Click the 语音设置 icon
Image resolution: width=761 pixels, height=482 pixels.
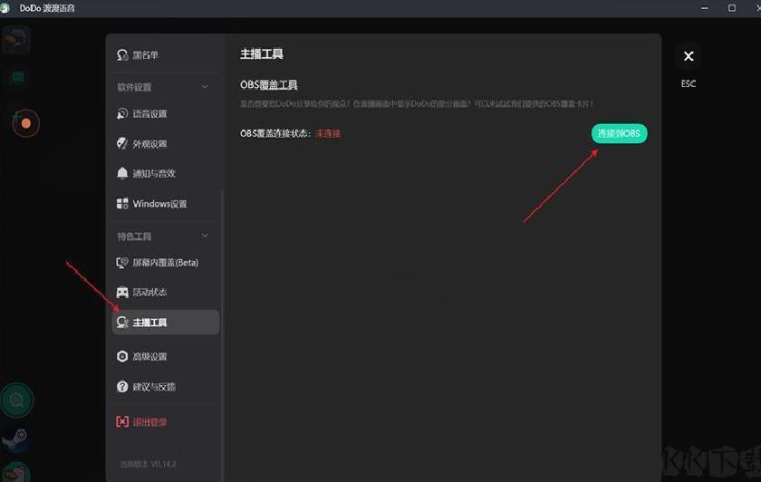122,113
